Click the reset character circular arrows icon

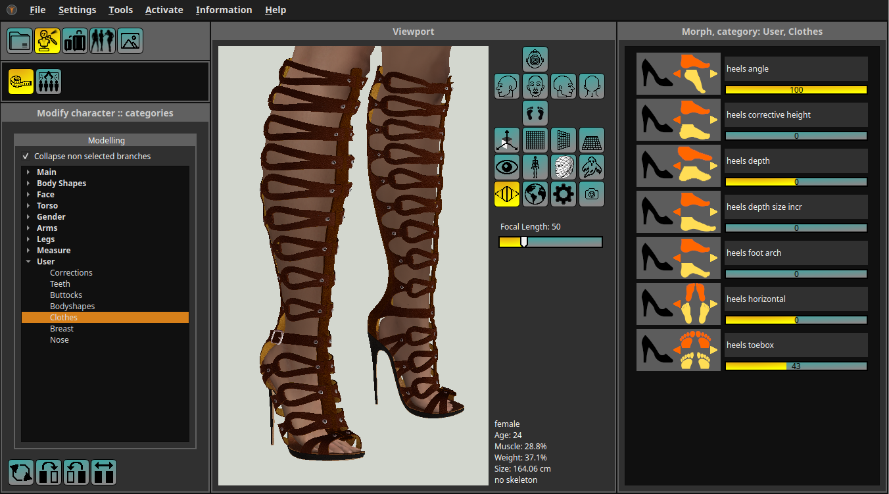(x=21, y=472)
